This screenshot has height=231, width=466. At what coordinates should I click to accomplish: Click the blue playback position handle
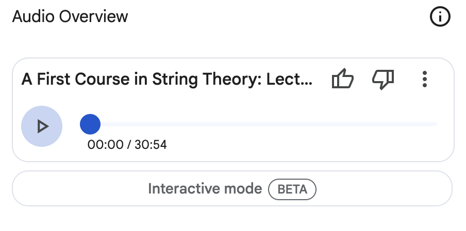pos(90,124)
